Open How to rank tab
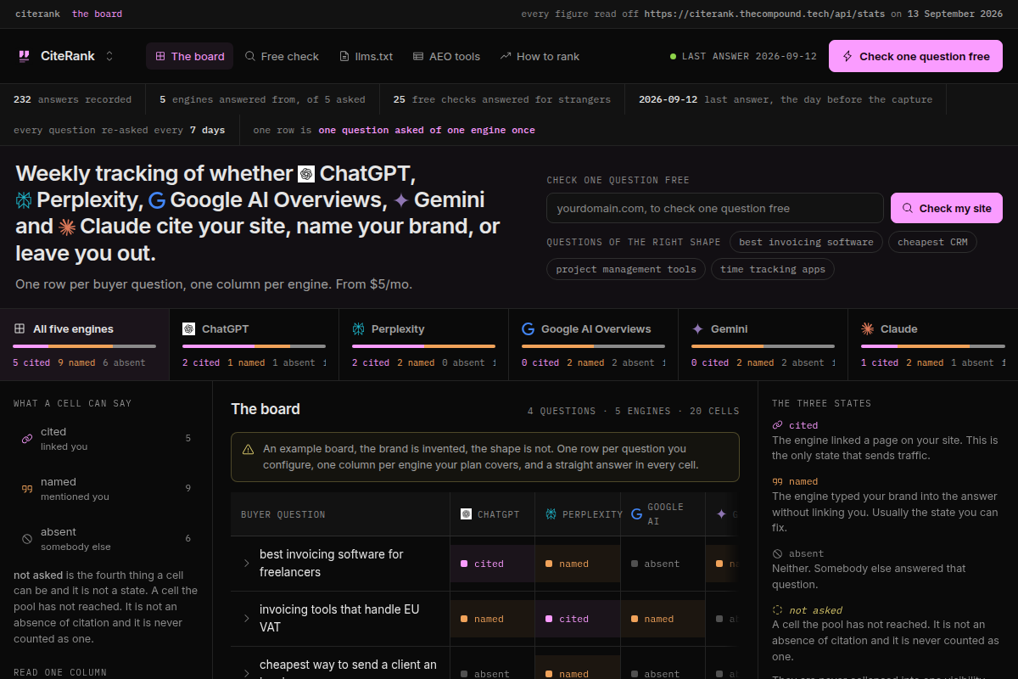This screenshot has height=679, width=1018. tap(540, 56)
